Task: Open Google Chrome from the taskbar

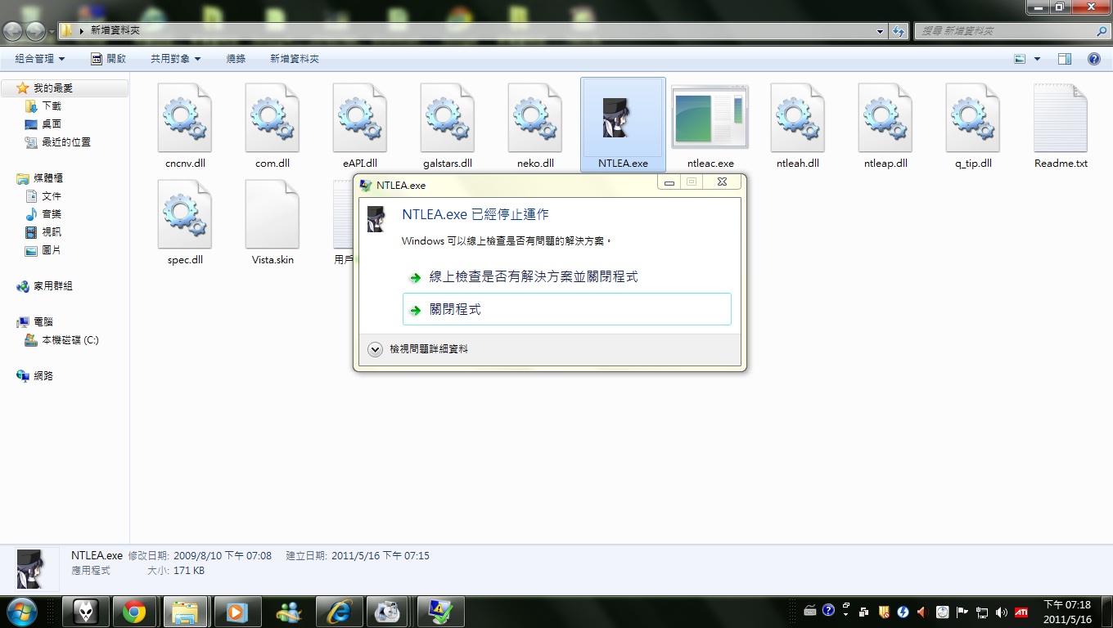Action: click(134, 611)
